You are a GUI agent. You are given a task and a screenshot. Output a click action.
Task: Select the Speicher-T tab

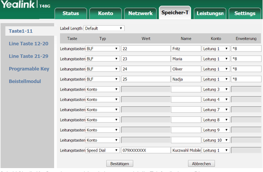click(x=175, y=13)
